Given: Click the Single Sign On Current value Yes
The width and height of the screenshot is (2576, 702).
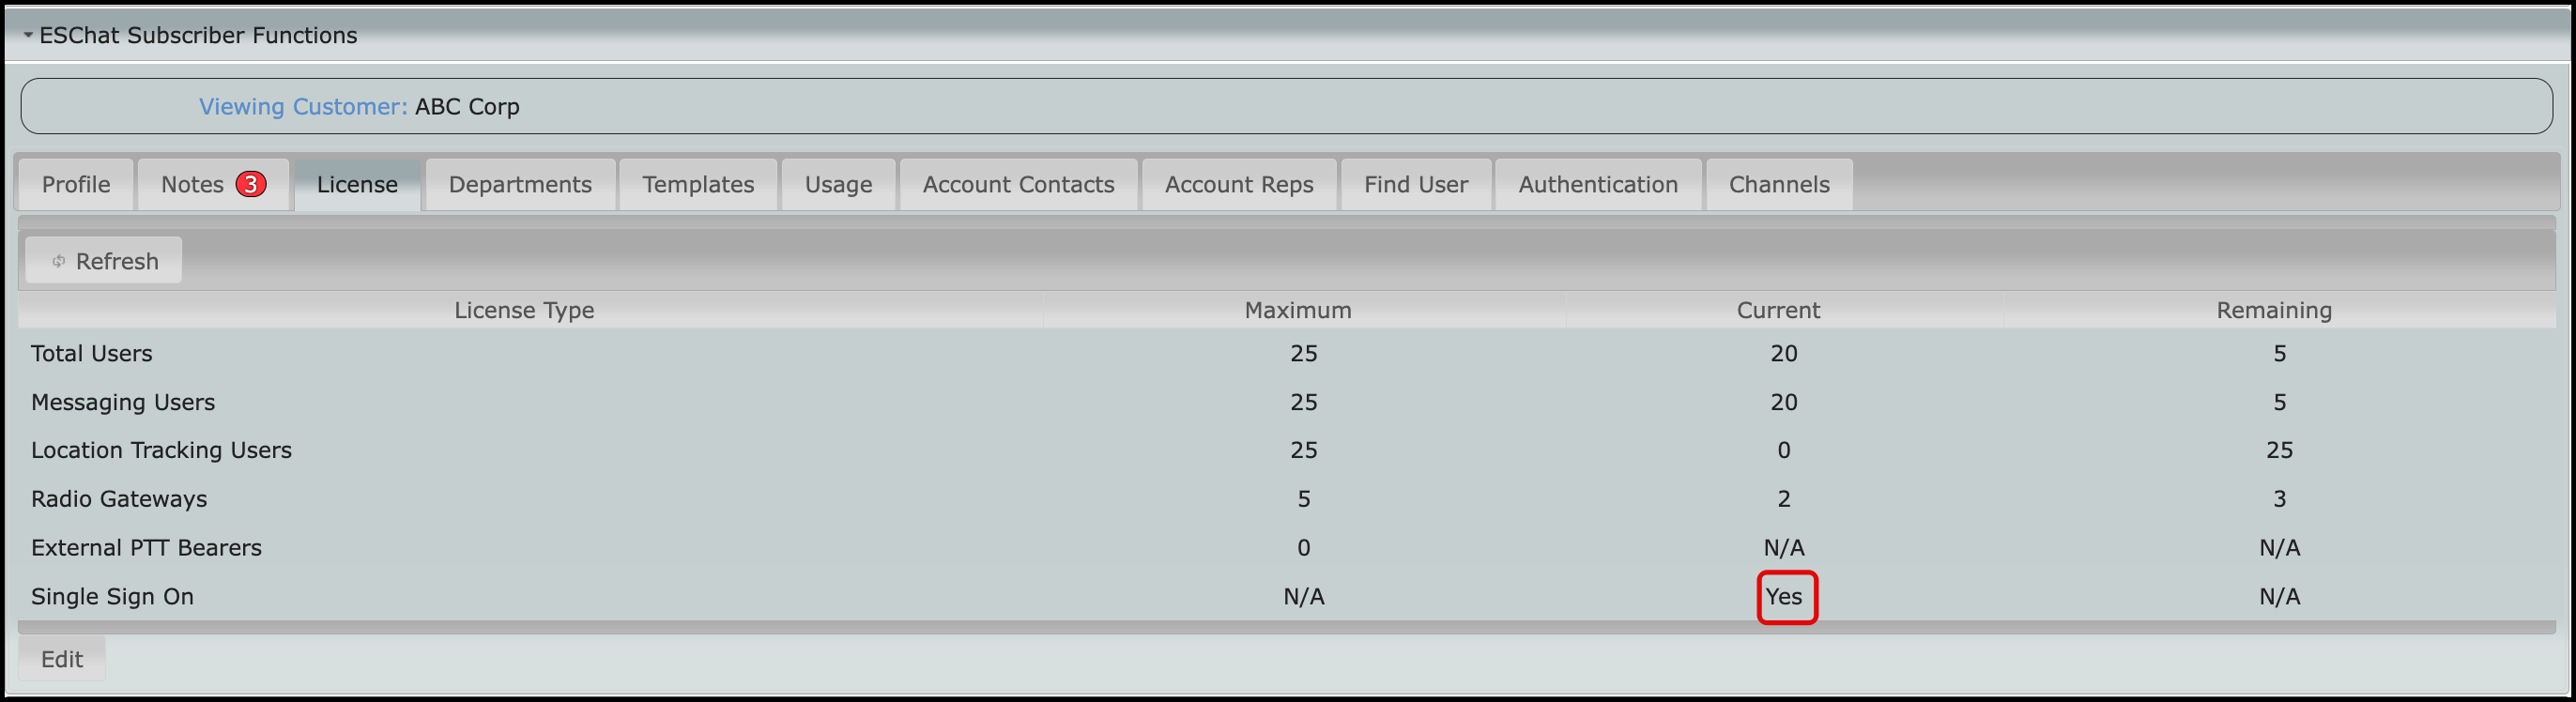Looking at the screenshot, I should [1784, 596].
